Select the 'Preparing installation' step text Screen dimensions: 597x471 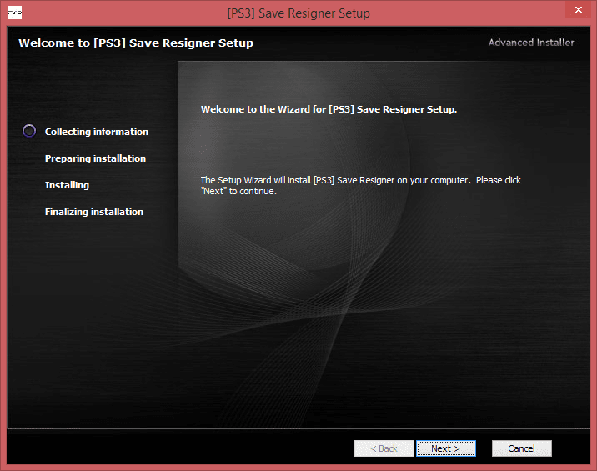95,158
